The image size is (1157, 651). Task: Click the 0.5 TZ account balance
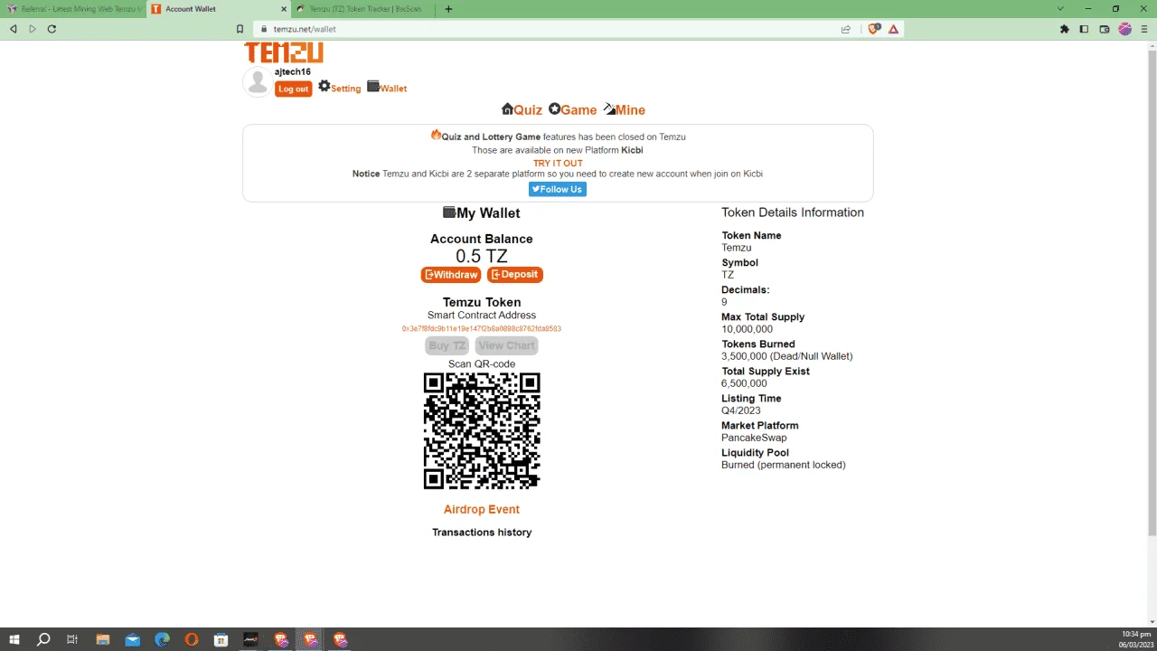coord(482,257)
